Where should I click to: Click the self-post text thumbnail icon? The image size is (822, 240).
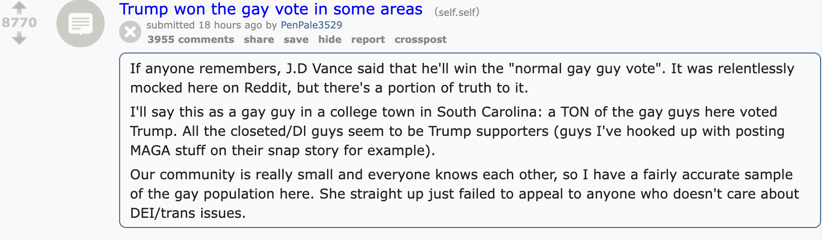click(x=81, y=23)
